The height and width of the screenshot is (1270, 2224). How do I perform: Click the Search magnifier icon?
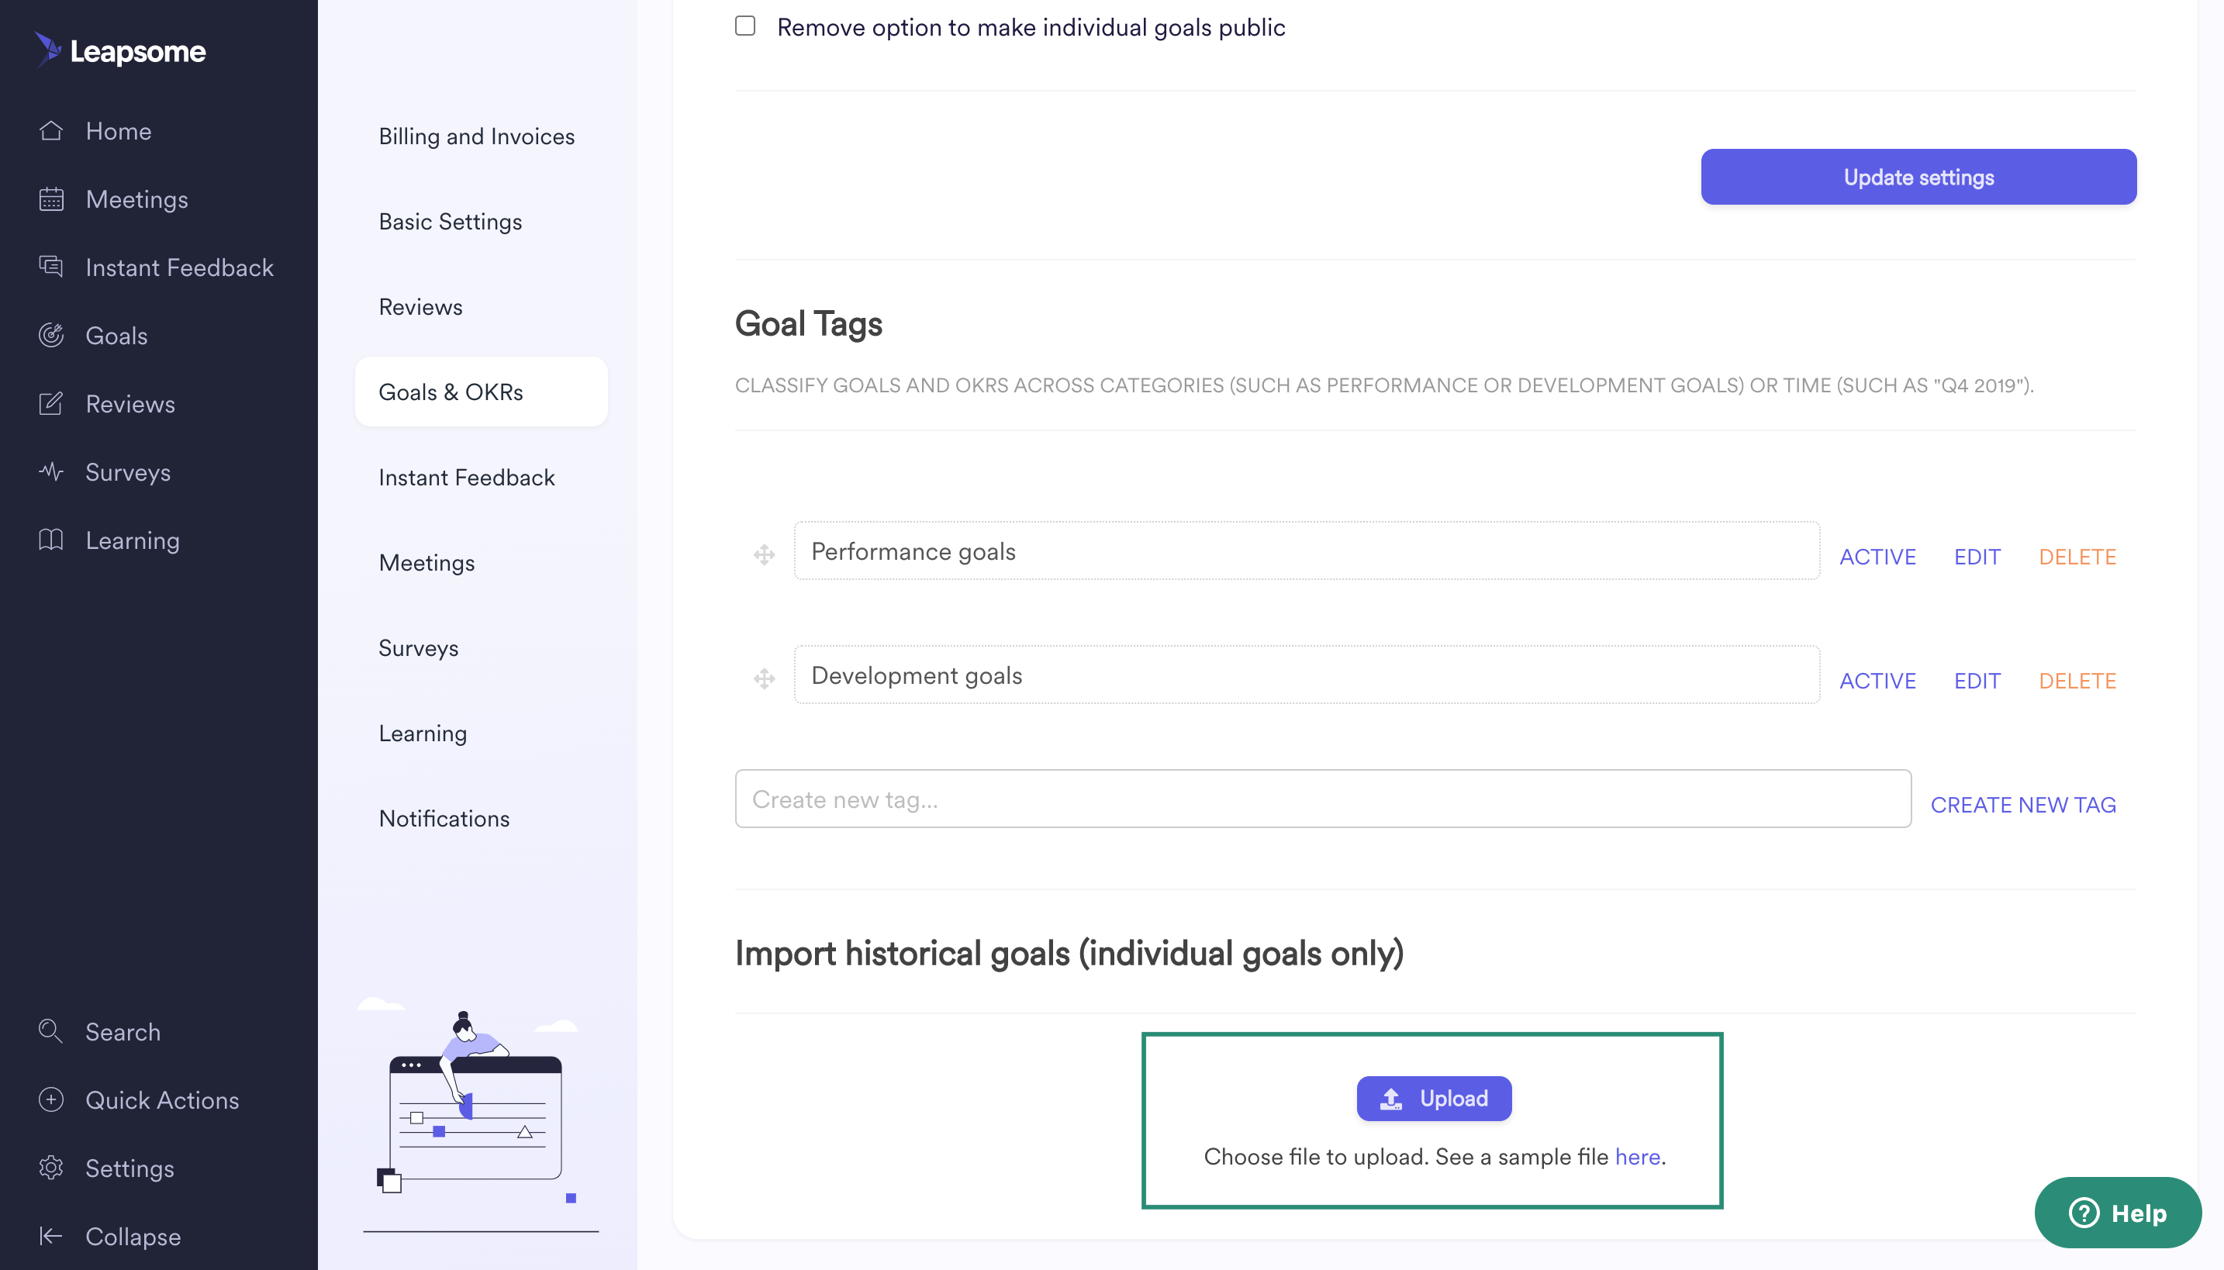pyautogui.click(x=51, y=1031)
